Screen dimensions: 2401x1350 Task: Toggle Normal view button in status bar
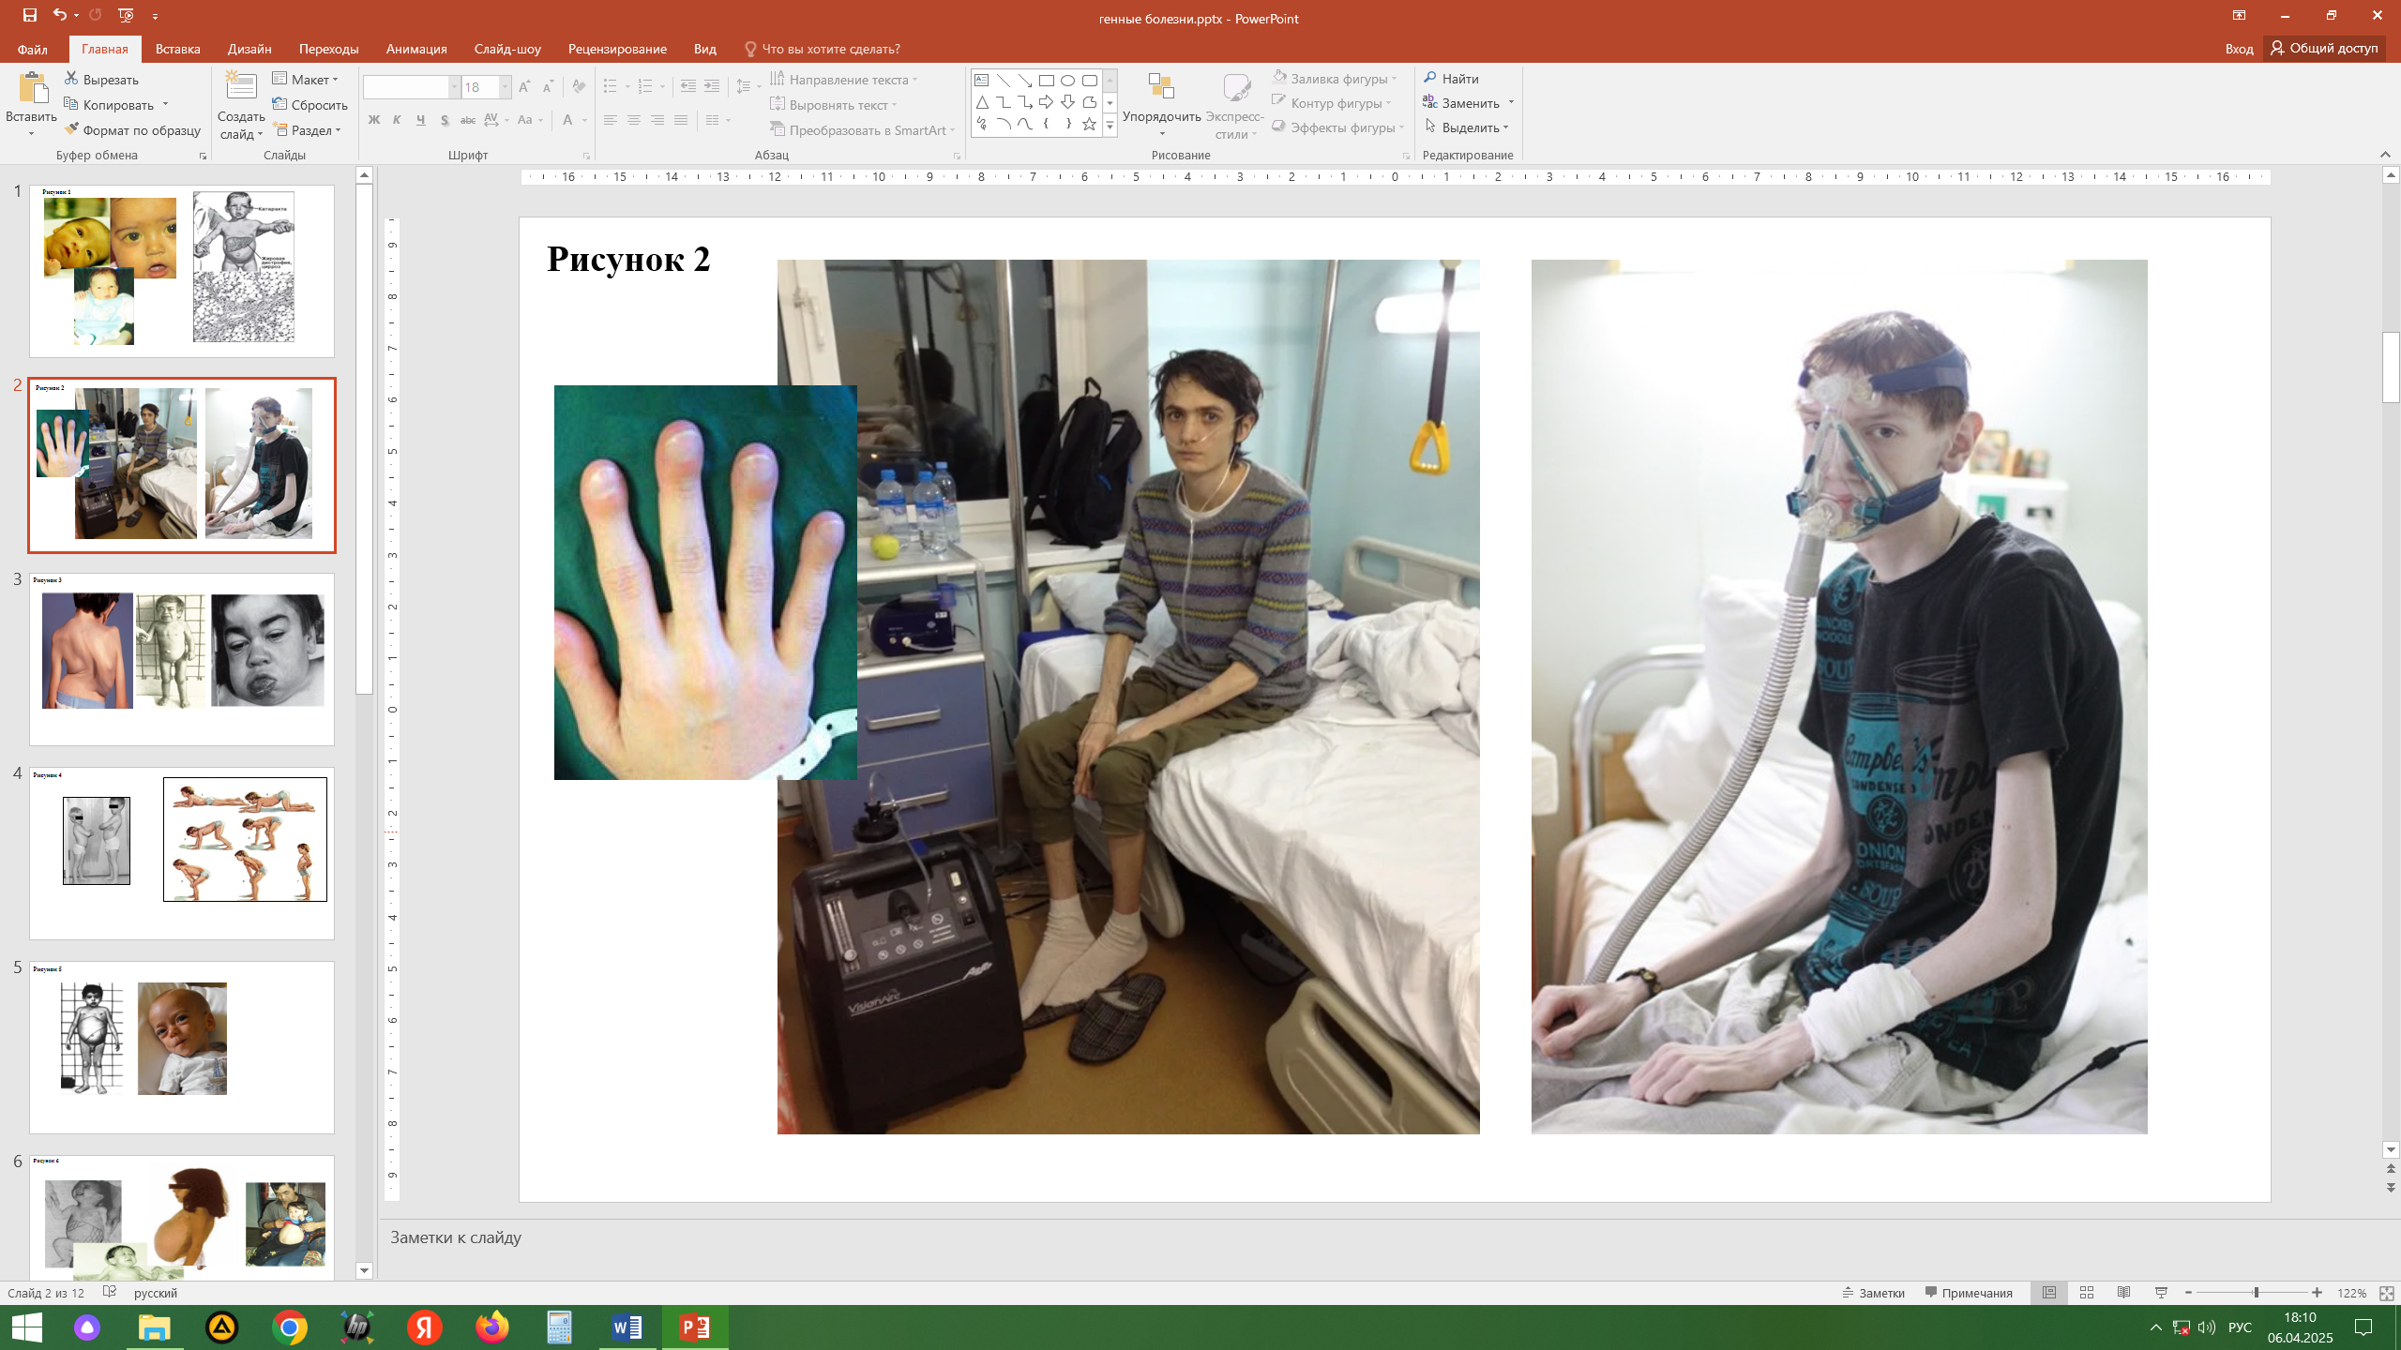2049,1293
